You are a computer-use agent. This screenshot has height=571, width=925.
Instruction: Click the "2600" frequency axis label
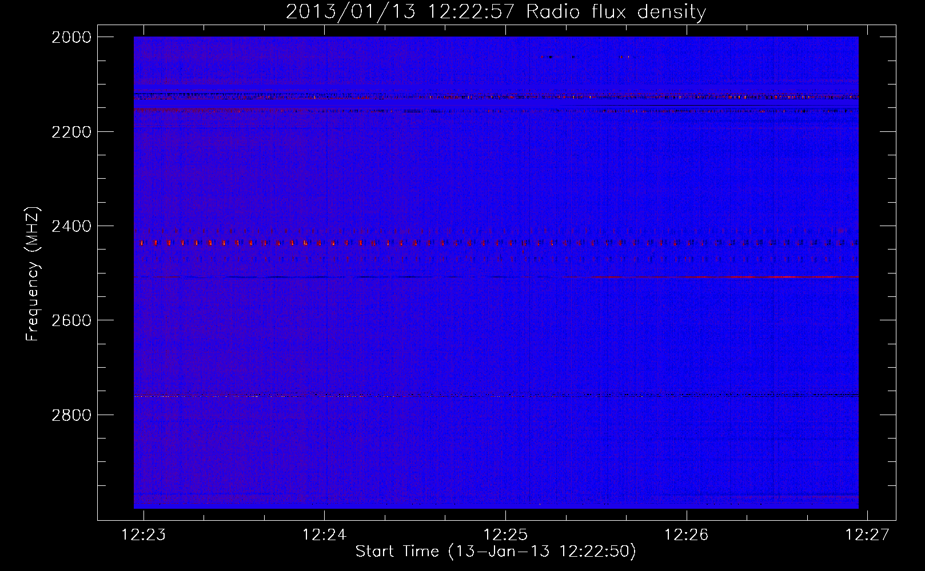tap(71, 320)
